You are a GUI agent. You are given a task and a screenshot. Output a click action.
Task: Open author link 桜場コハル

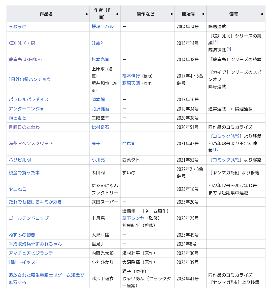[x=103, y=27]
